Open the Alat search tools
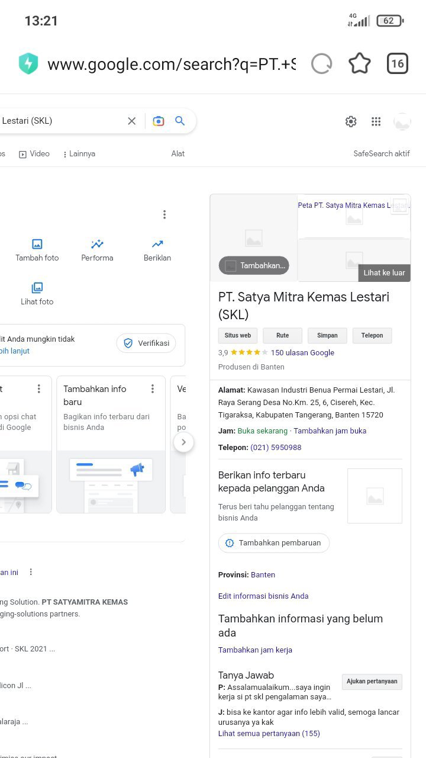 click(177, 154)
